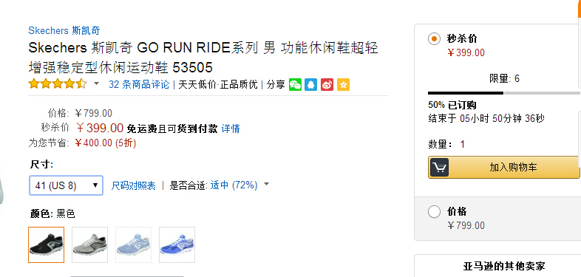Screen dimensions: 581x277
Task: Click the yellow star favorites icon
Action: click(x=343, y=85)
